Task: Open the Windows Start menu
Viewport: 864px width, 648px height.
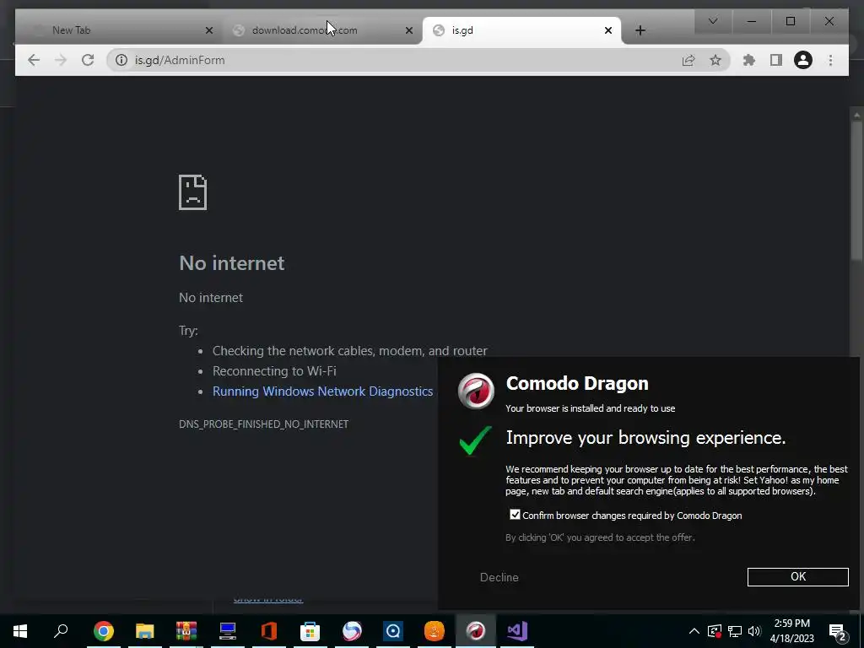Action: 20,631
